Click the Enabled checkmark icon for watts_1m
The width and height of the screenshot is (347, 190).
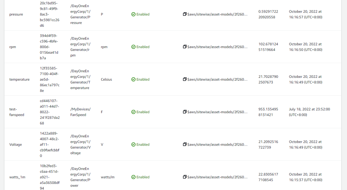tap(133, 177)
